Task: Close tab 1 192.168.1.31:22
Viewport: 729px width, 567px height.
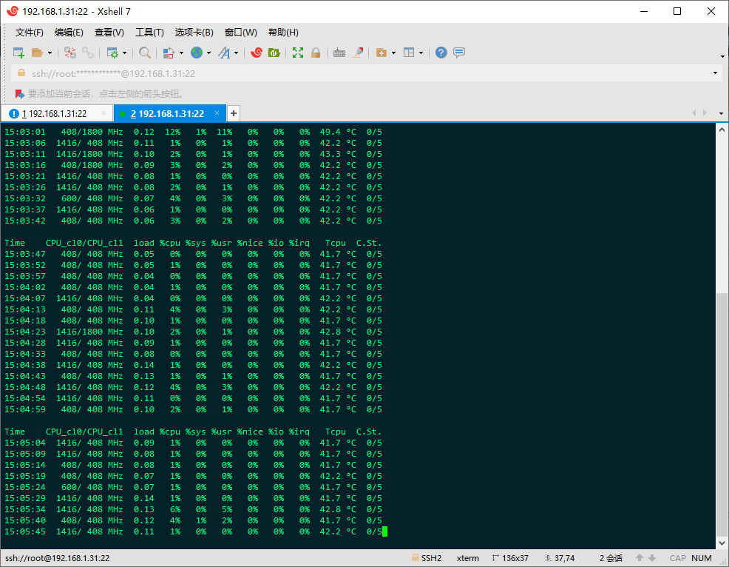Action: (104, 113)
